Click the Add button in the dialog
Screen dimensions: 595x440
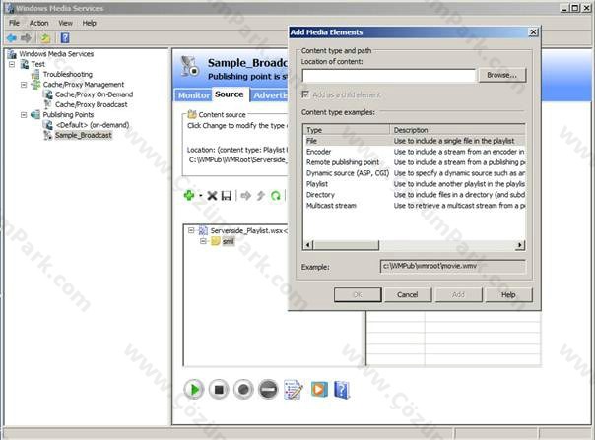coord(458,294)
